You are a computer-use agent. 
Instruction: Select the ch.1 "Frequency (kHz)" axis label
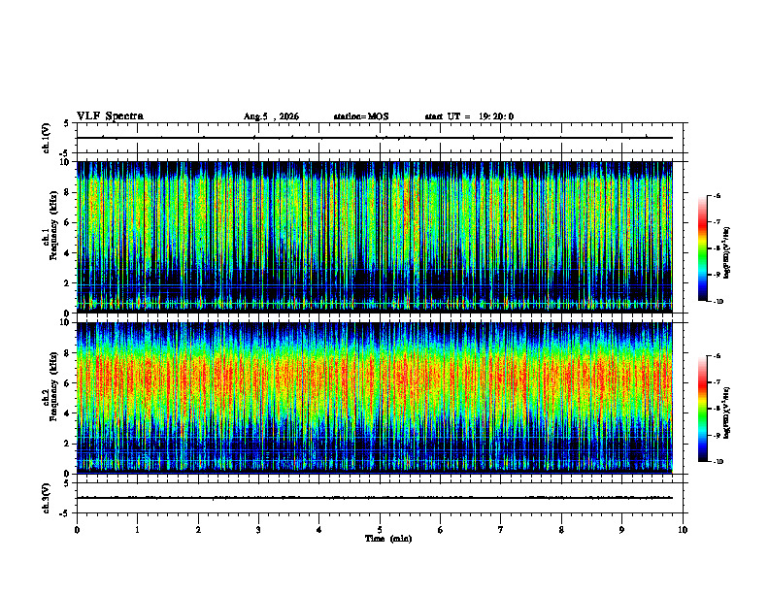click(53, 226)
